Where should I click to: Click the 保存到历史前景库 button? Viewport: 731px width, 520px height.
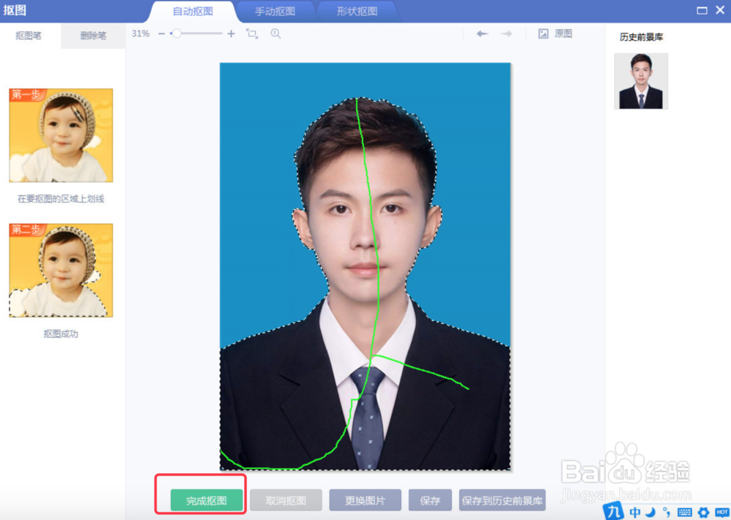tap(502, 500)
